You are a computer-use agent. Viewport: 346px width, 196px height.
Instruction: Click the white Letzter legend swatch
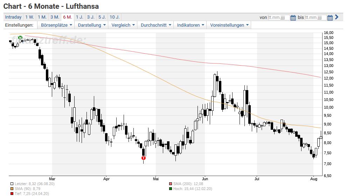pyautogui.click(x=12, y=184)
